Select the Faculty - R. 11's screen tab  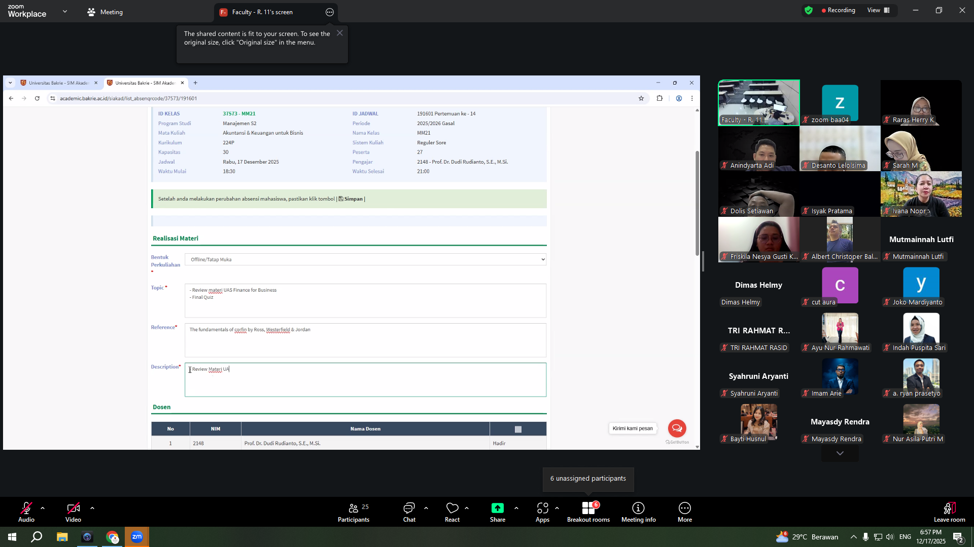click(276, 12)
